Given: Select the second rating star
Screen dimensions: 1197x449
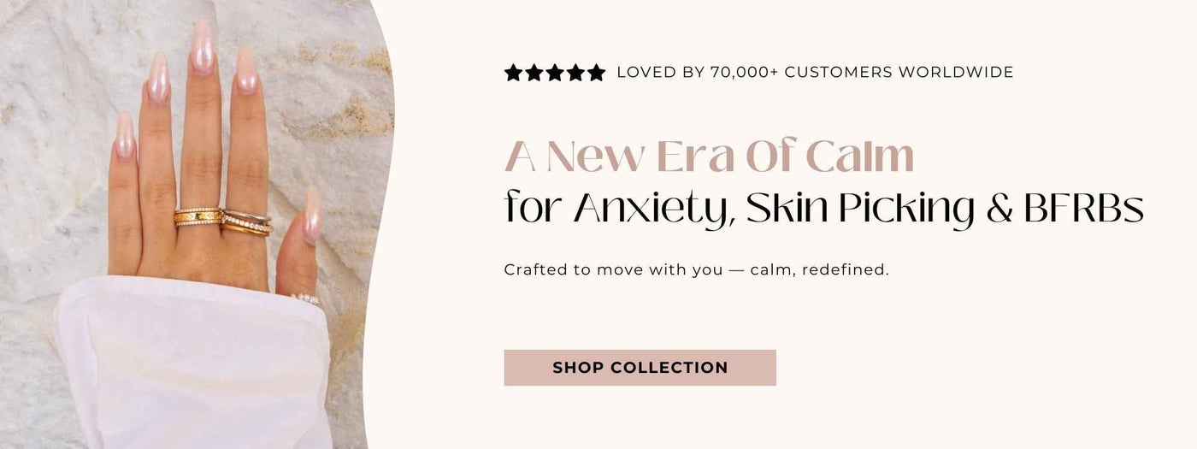Looking at the screenshot, I should [534, 73].
